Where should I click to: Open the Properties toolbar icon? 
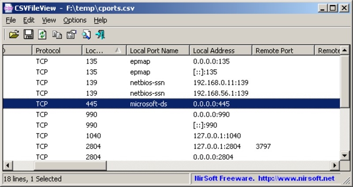pos(71,35)
